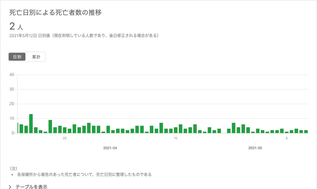317x189 pixels.
Task: Expand the テーブルを表示 chevron
Action: (10, 187)
